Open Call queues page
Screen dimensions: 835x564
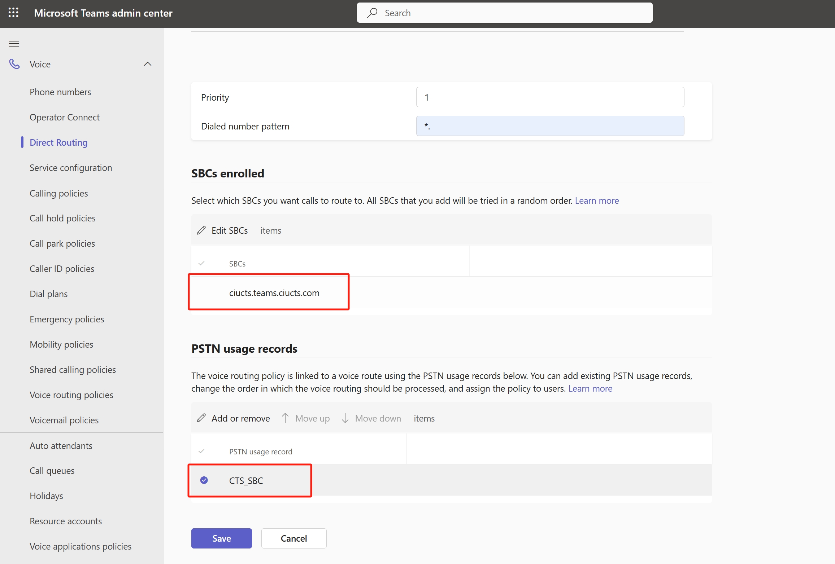tap(52, 471)
